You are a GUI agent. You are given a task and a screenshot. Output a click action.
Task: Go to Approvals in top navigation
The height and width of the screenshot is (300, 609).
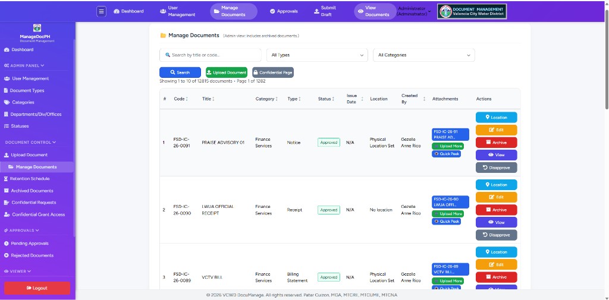click(x=284, y=11)
